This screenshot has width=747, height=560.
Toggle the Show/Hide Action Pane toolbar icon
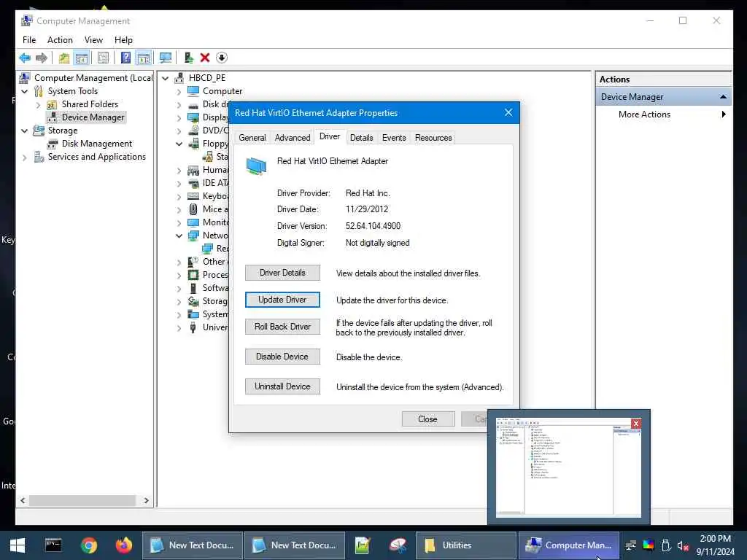144,58
